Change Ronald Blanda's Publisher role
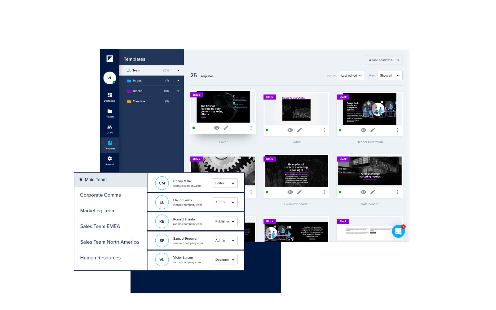The width and height of the screenshot is (496, 310). point(225,221)
